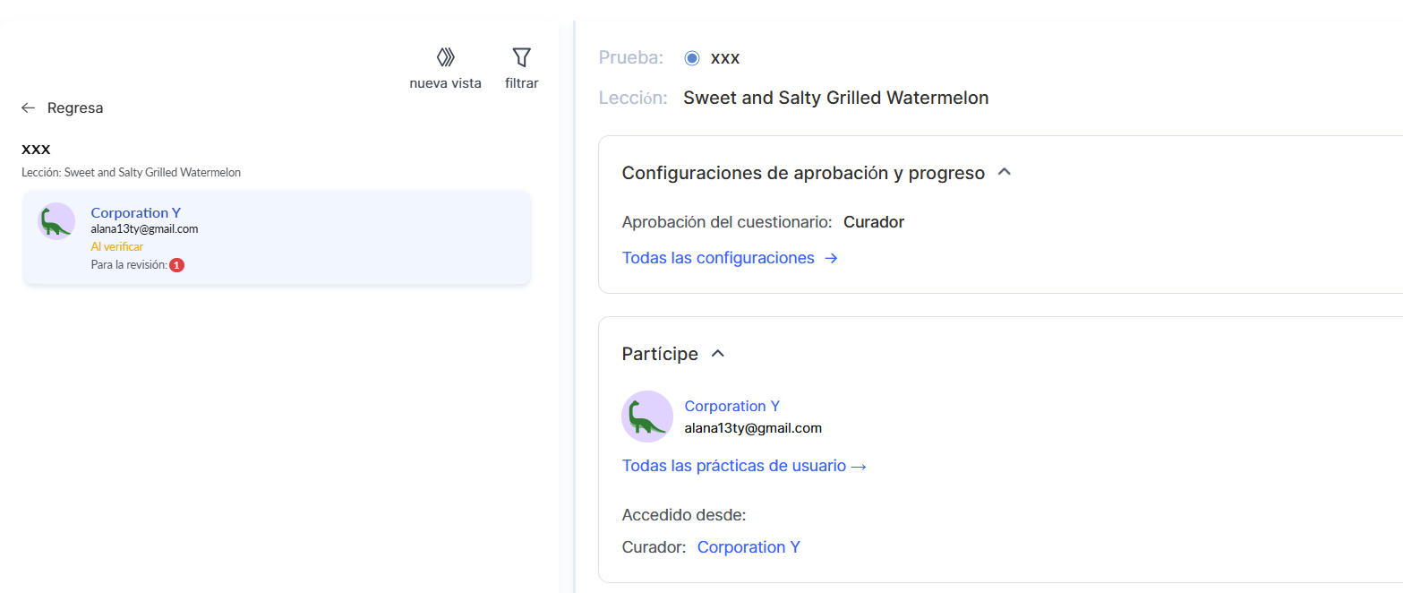1403x593 pixels.
Task: Click Corporation Y name in the left card
Action: pyautogui.click(x=136, y=212)
